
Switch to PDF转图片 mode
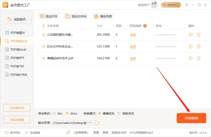(17, 33)
